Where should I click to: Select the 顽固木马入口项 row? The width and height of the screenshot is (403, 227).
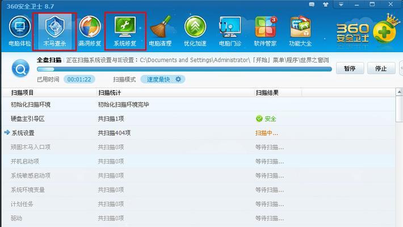pos(198,147)
